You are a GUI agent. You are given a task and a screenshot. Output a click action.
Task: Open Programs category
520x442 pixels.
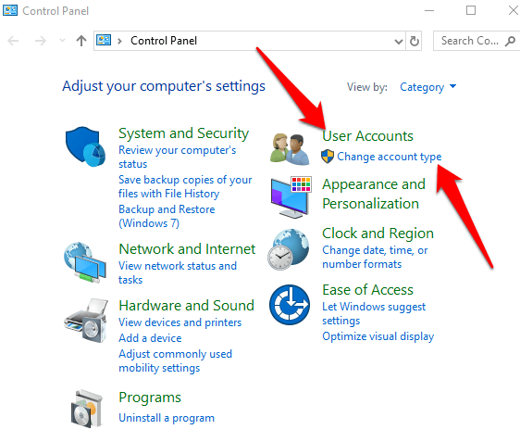tap(150, 398)
